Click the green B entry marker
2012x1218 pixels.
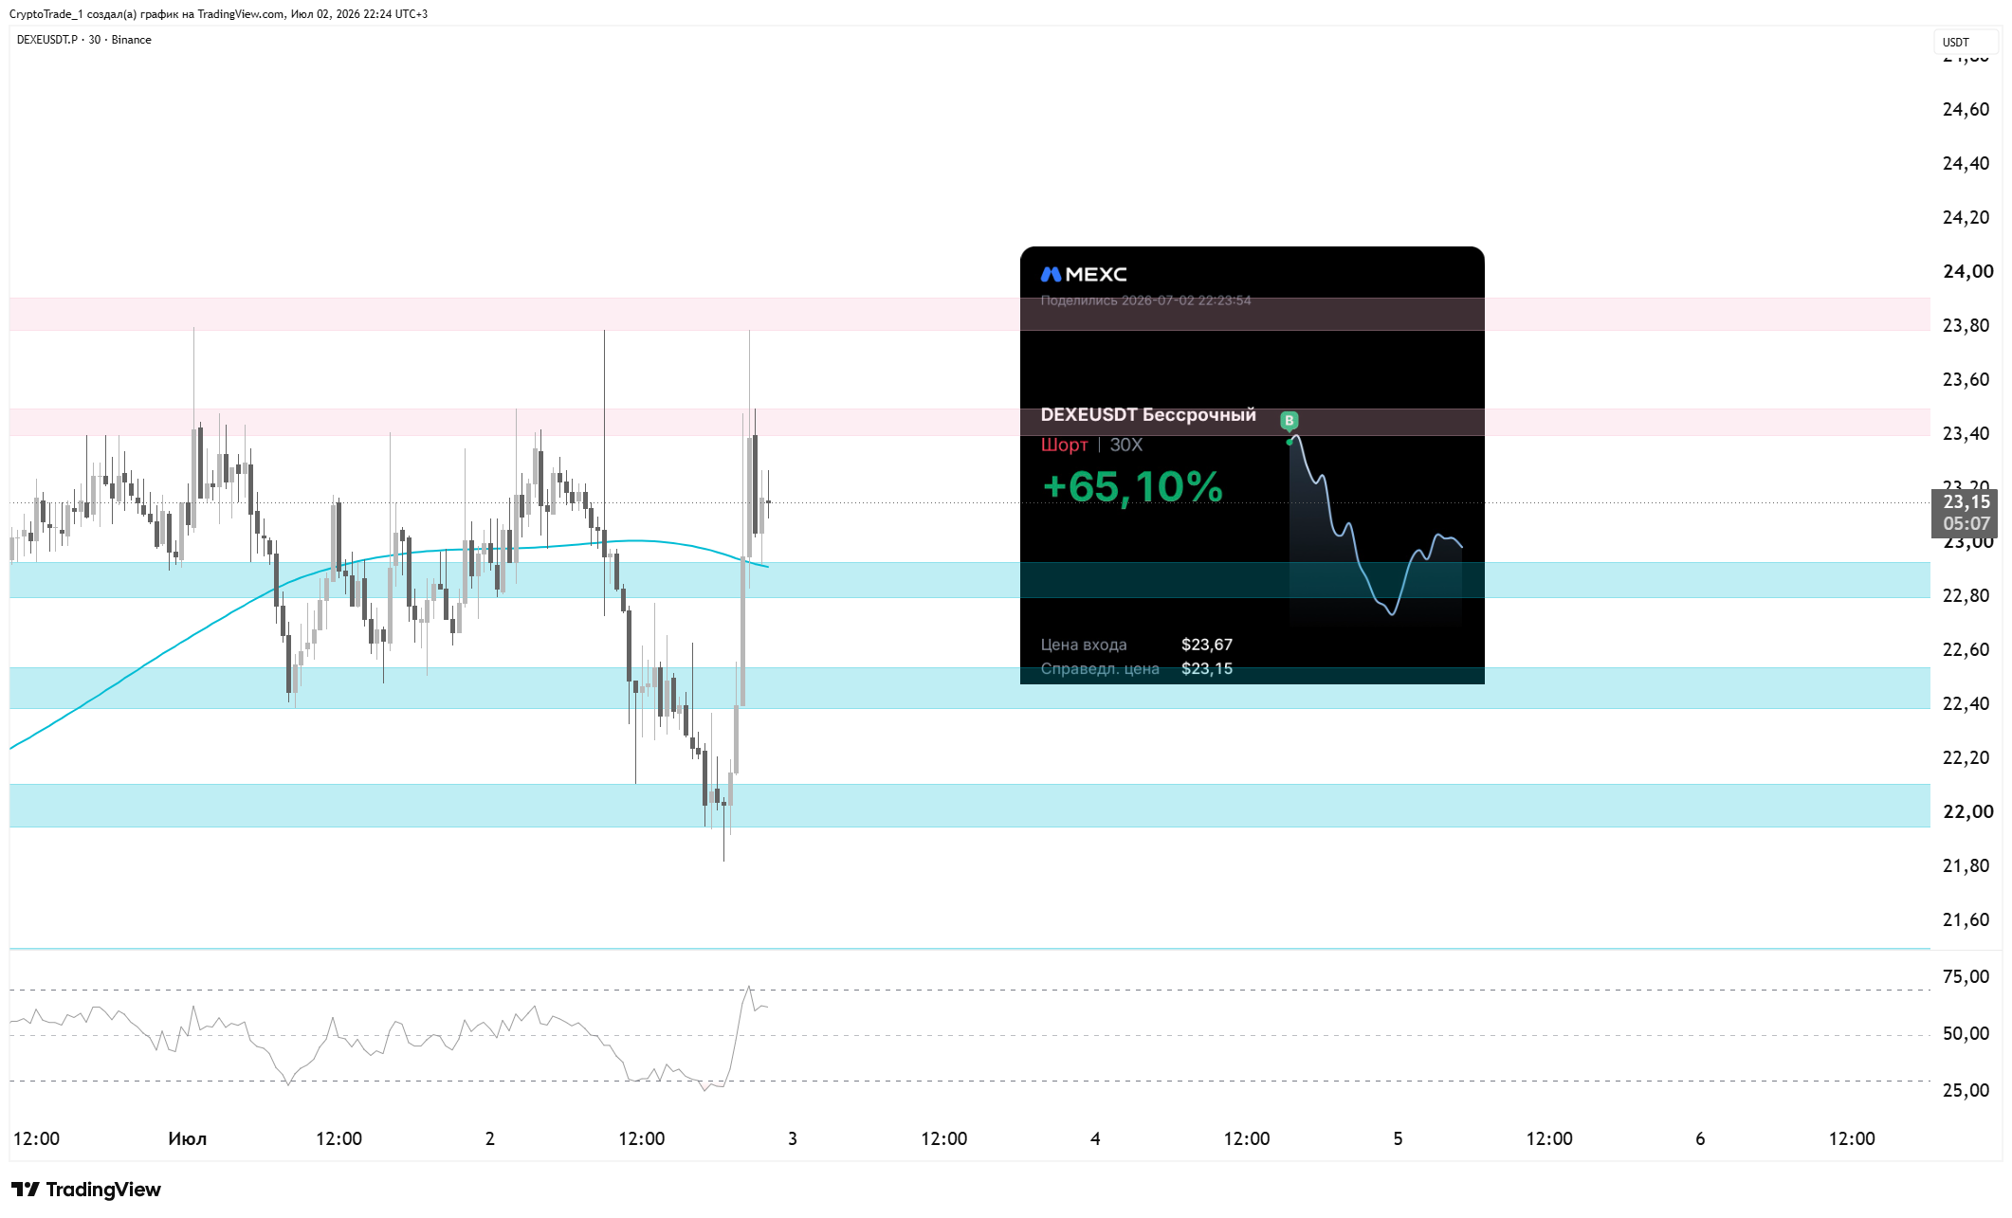pos(1289,421)
